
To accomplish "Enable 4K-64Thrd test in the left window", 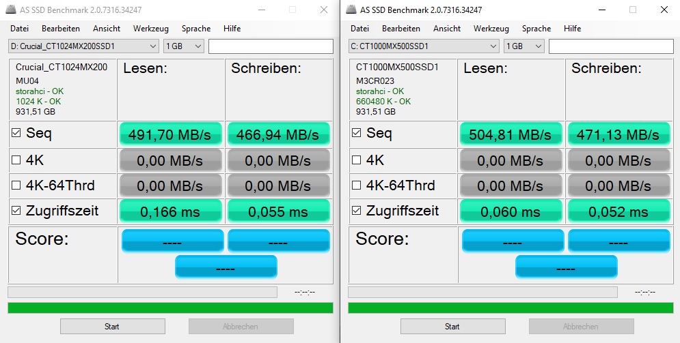I will click(x=16, y=185).
